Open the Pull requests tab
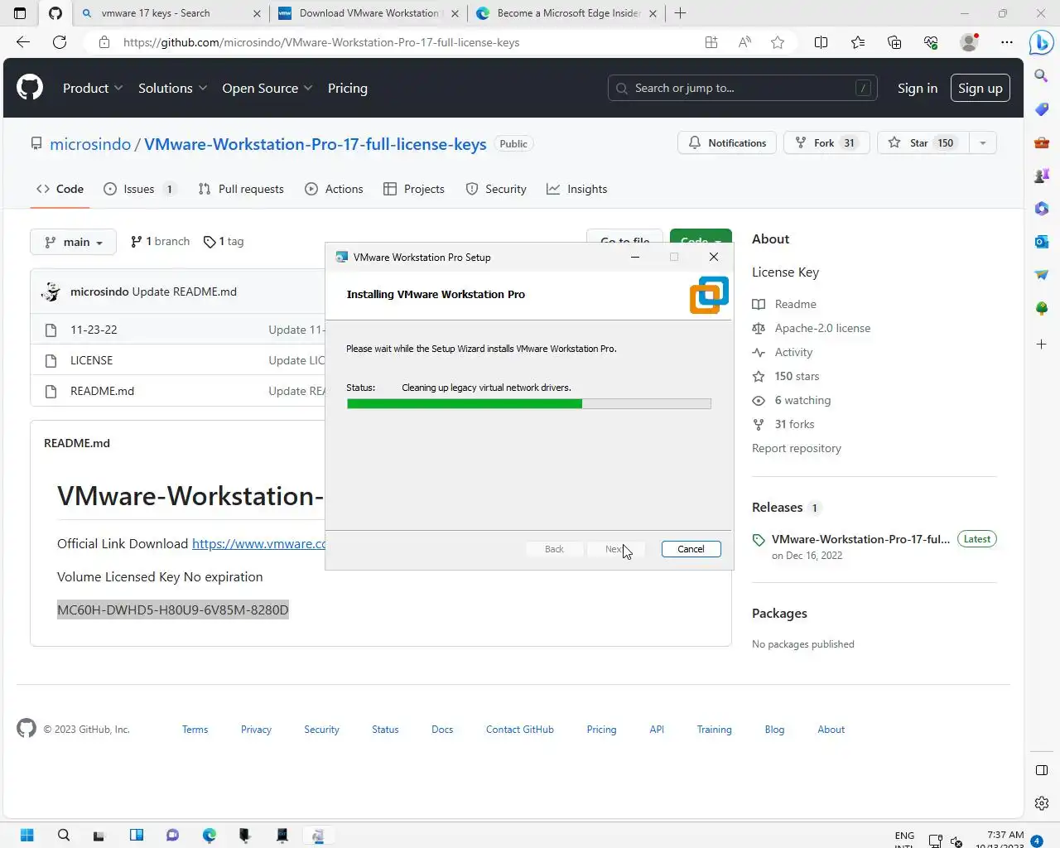This screenshot has height=848, width=1060. 241,189
